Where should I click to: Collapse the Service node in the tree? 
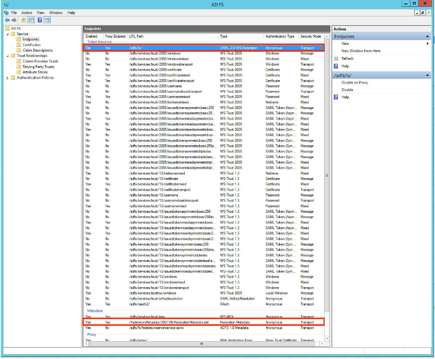pos(8,34)
